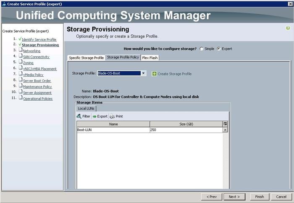Click the page icon beside vMedia Policy
The width and height of the screenshot is (294, 203).
[x=21, y=74]
